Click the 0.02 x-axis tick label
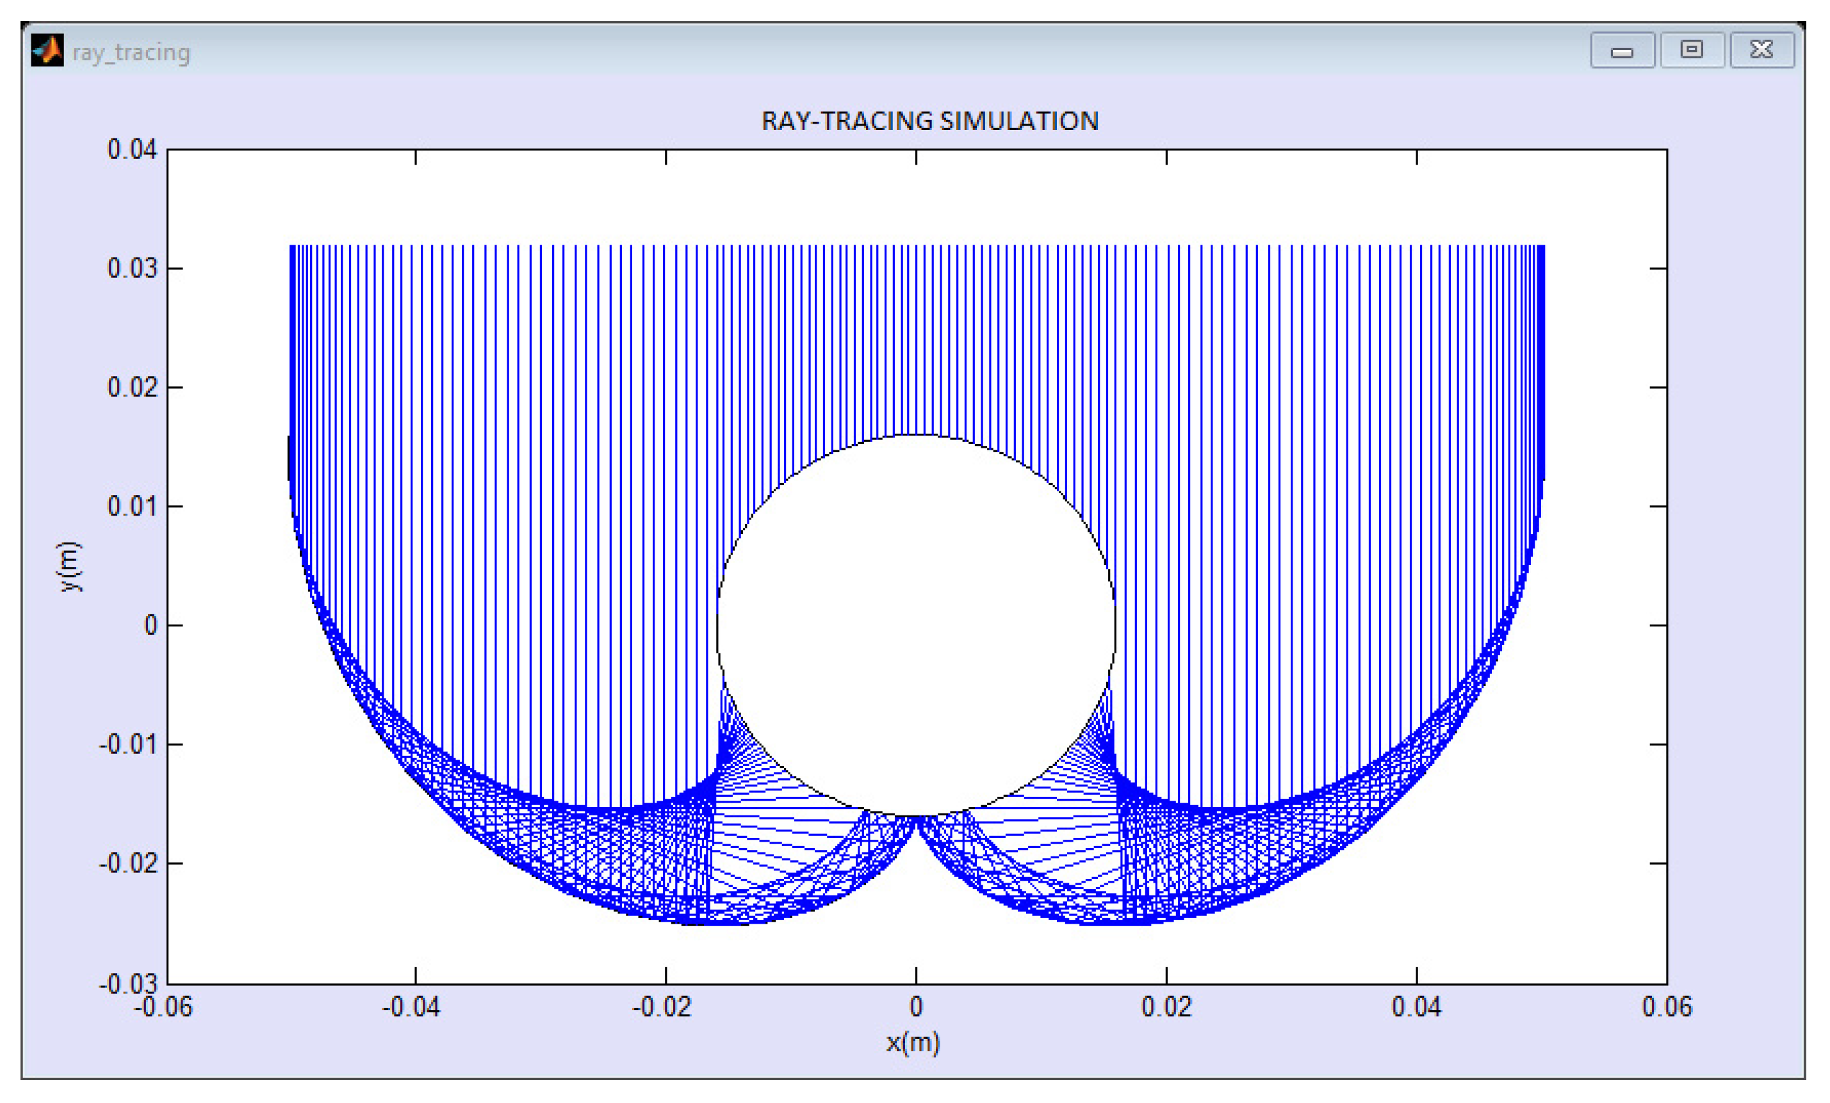 pyautogui.click(x=1166, y=1007)
